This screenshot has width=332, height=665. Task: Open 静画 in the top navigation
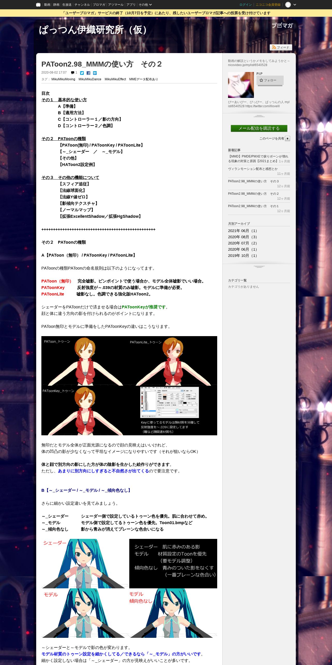point(56,5)
